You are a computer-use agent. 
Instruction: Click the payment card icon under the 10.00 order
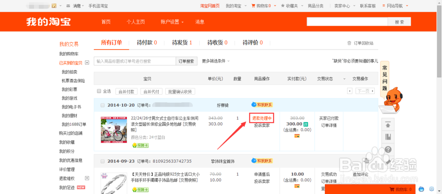pyautogui.click(x=297, y=186)
